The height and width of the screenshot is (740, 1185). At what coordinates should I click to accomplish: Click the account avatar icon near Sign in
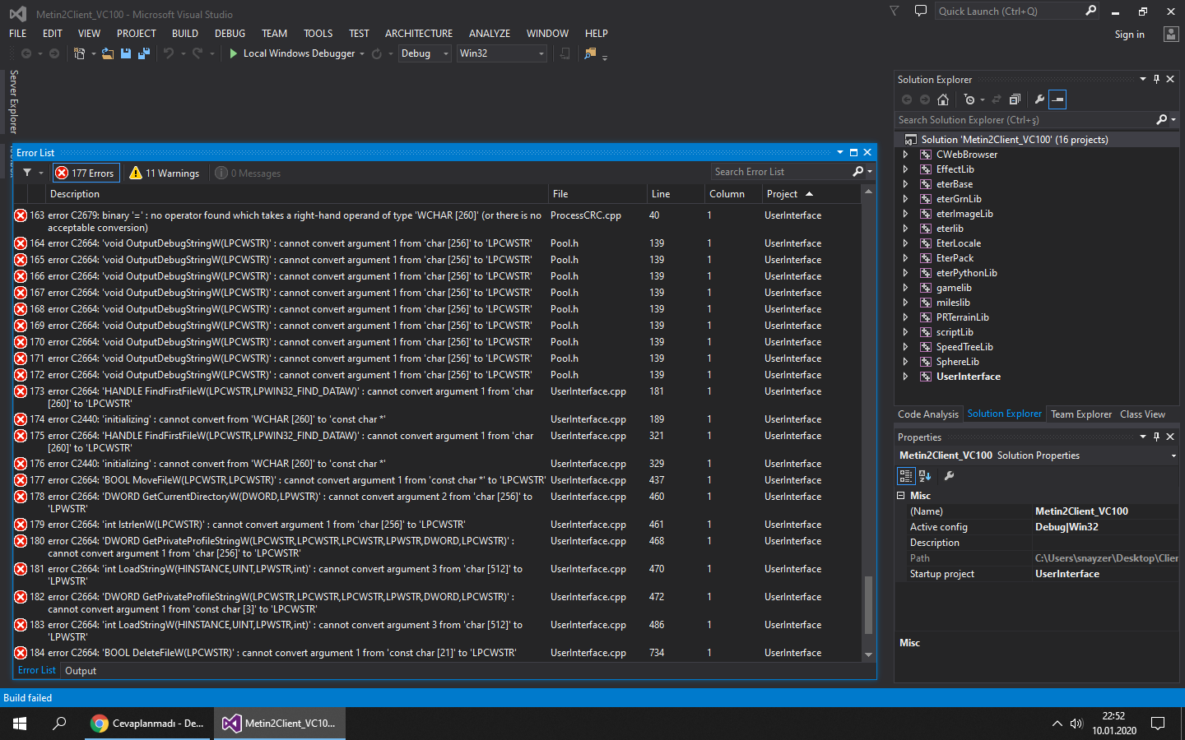point(1171,34)
